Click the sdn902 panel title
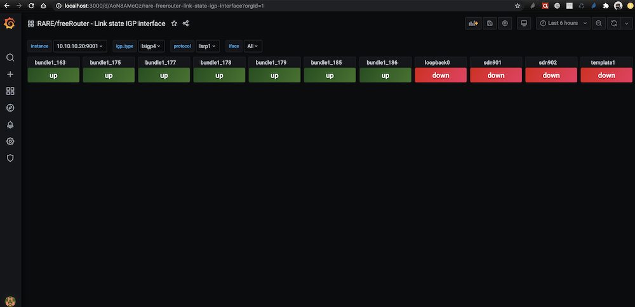The height and width of the screenshot is (307, 635). (548, 63)
